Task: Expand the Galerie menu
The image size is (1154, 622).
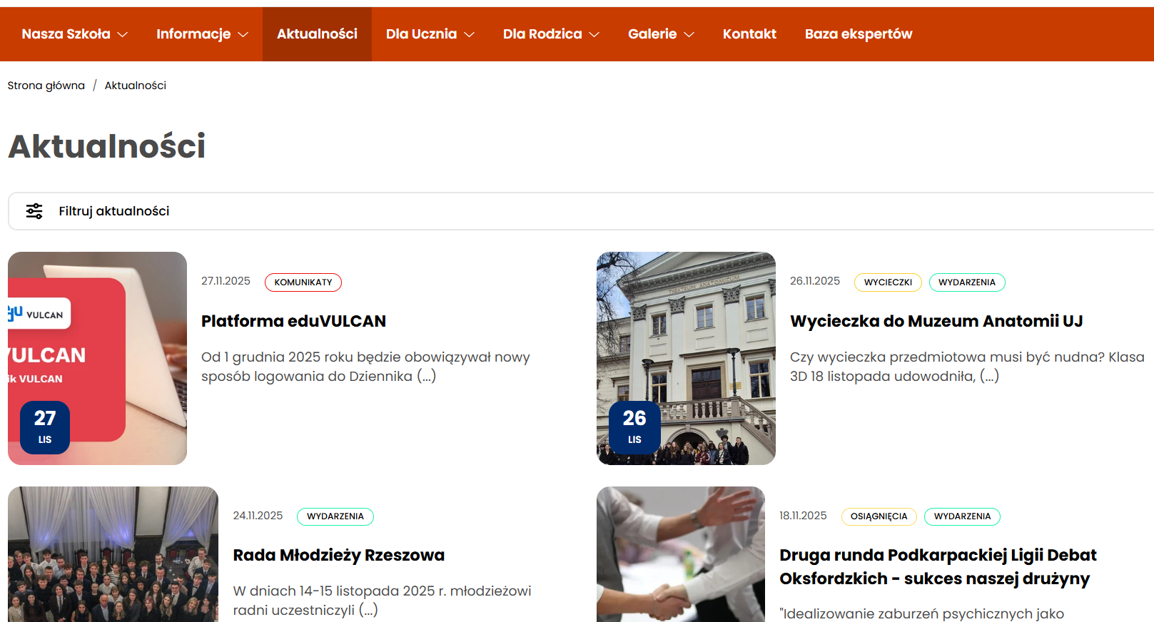Action: point(660,34)
